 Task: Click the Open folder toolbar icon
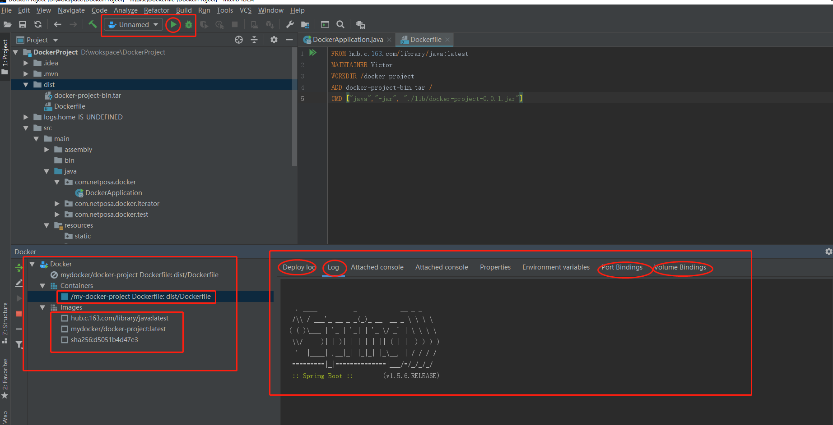(7, 24)
